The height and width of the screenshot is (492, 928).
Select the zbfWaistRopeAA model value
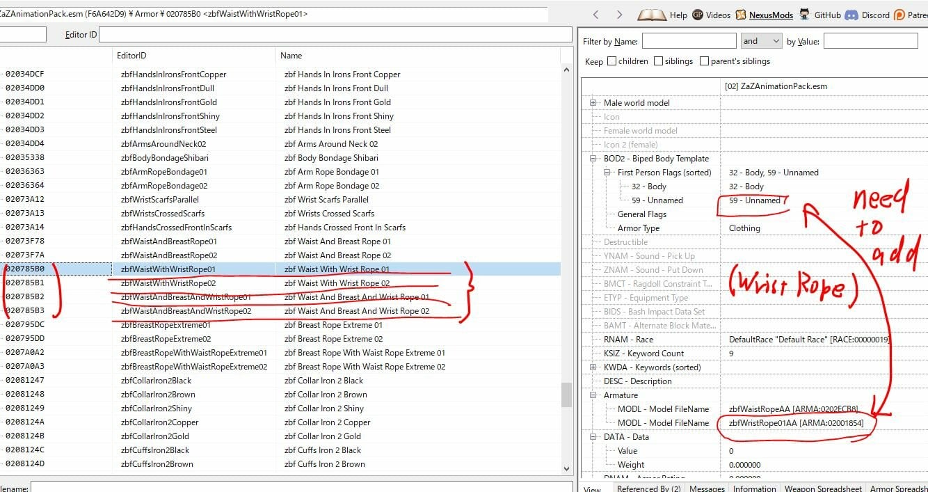pyautogui.click(x=793, y=409)
